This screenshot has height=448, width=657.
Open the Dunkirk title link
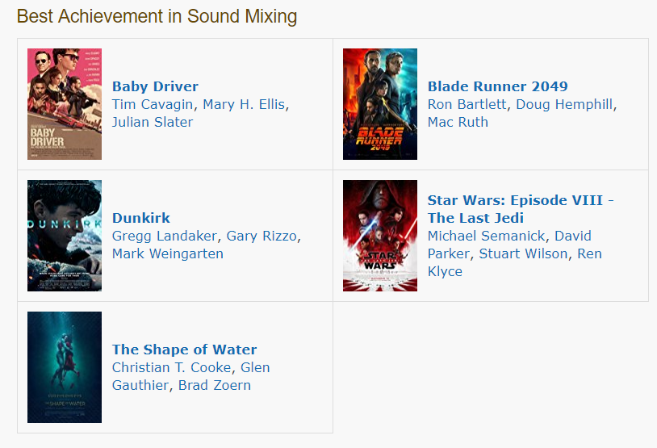click(x=140, y=218)
